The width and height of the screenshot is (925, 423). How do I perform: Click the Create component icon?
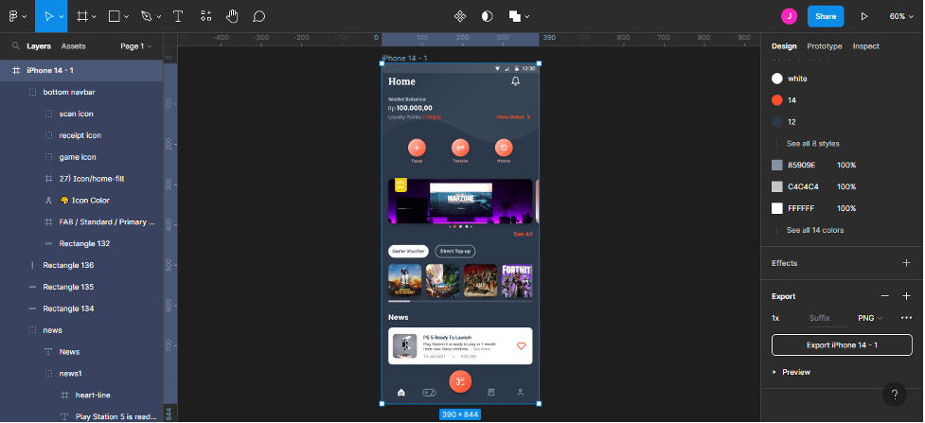(x=460, y=16)
